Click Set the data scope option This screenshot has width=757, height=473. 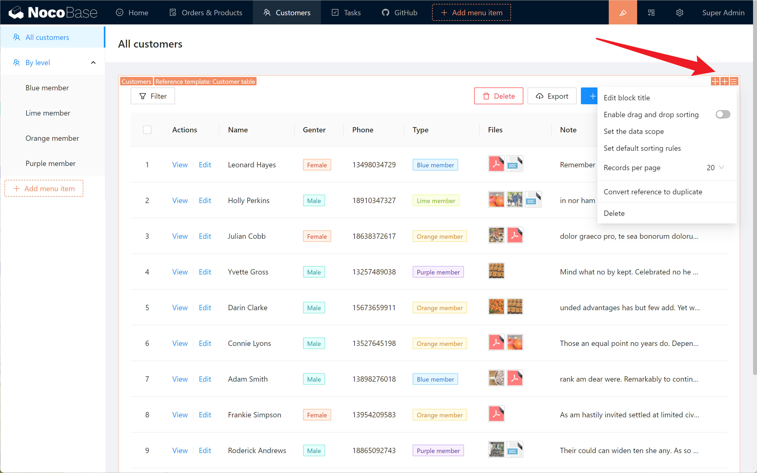click(634, 131)
